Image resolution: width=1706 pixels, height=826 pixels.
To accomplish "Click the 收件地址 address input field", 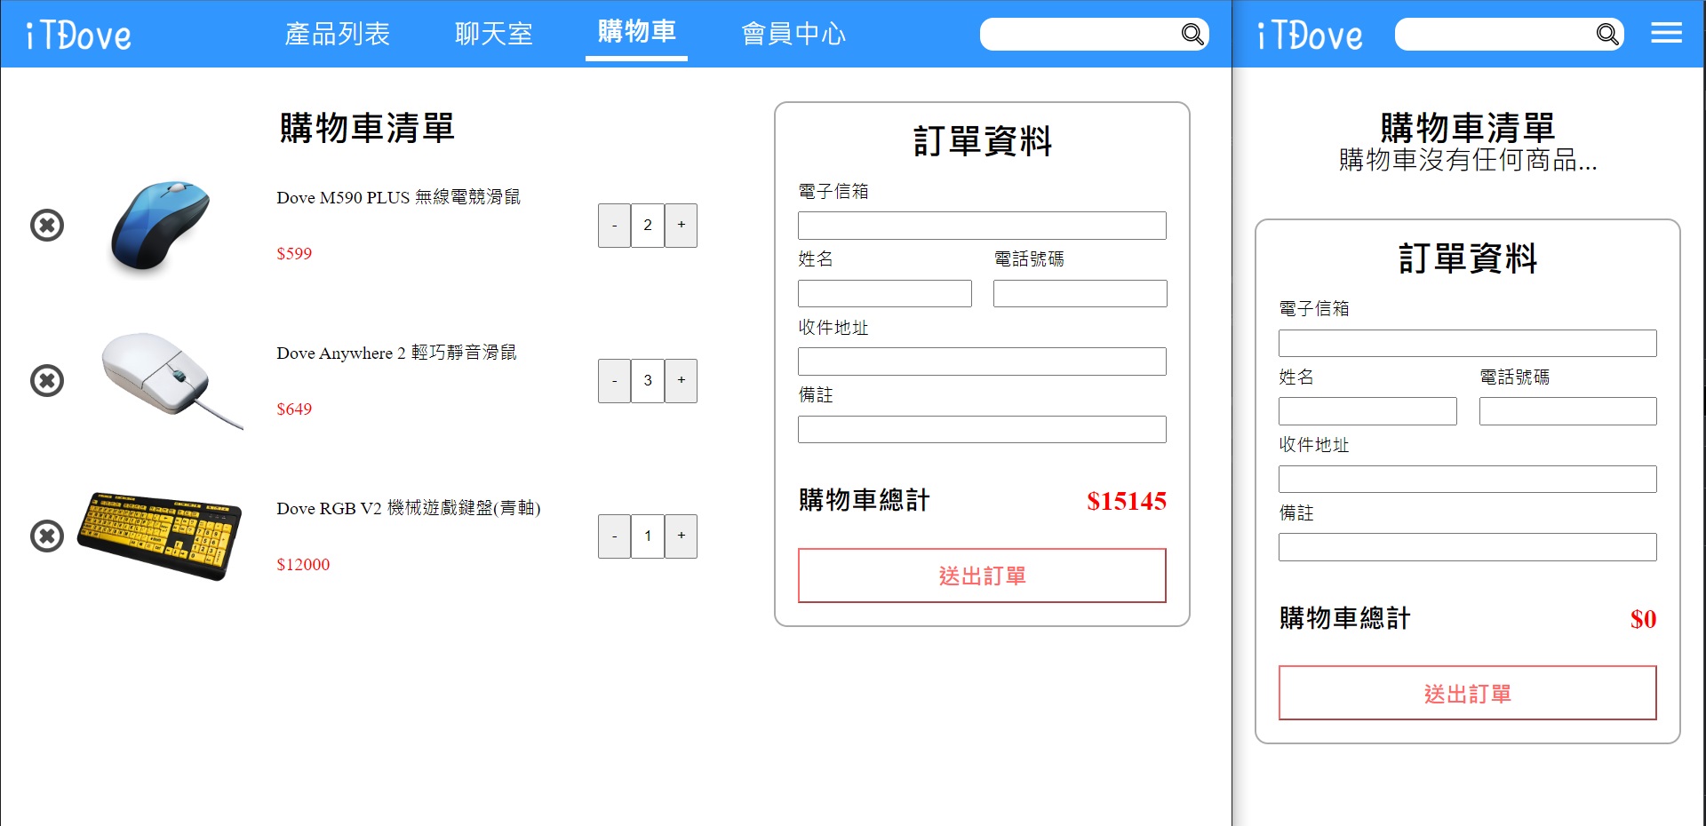I will pos(982,361).
